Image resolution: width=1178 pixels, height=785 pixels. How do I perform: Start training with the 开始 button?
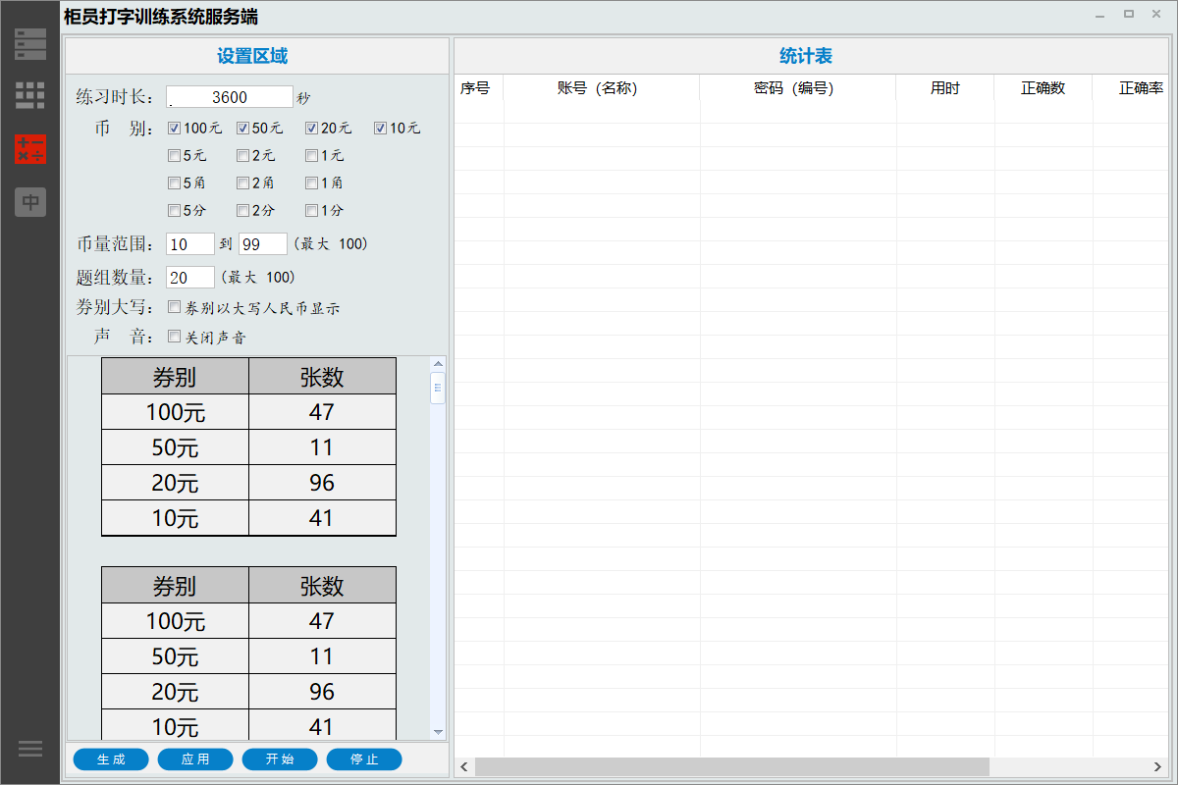click(x=280, y=759)
